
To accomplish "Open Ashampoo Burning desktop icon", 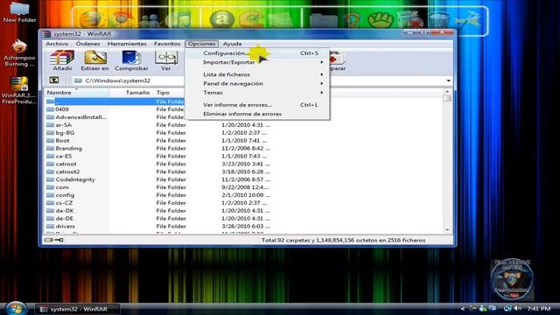I will pyautogui.click(x=19, y=52).
